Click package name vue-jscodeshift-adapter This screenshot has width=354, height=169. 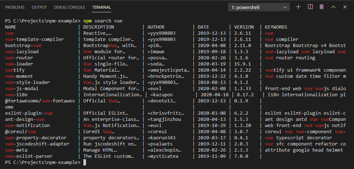(x=37, y=144)
